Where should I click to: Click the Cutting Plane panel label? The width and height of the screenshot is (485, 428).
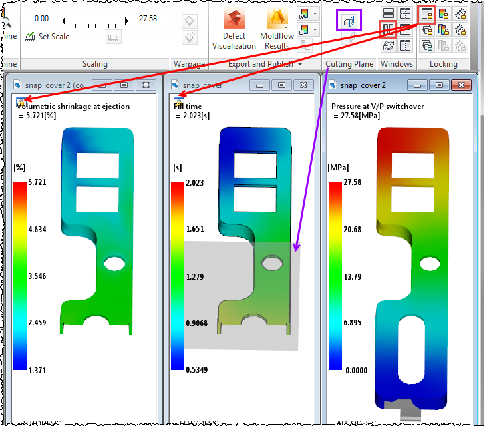pyautogui.click(x=349, y=64)
